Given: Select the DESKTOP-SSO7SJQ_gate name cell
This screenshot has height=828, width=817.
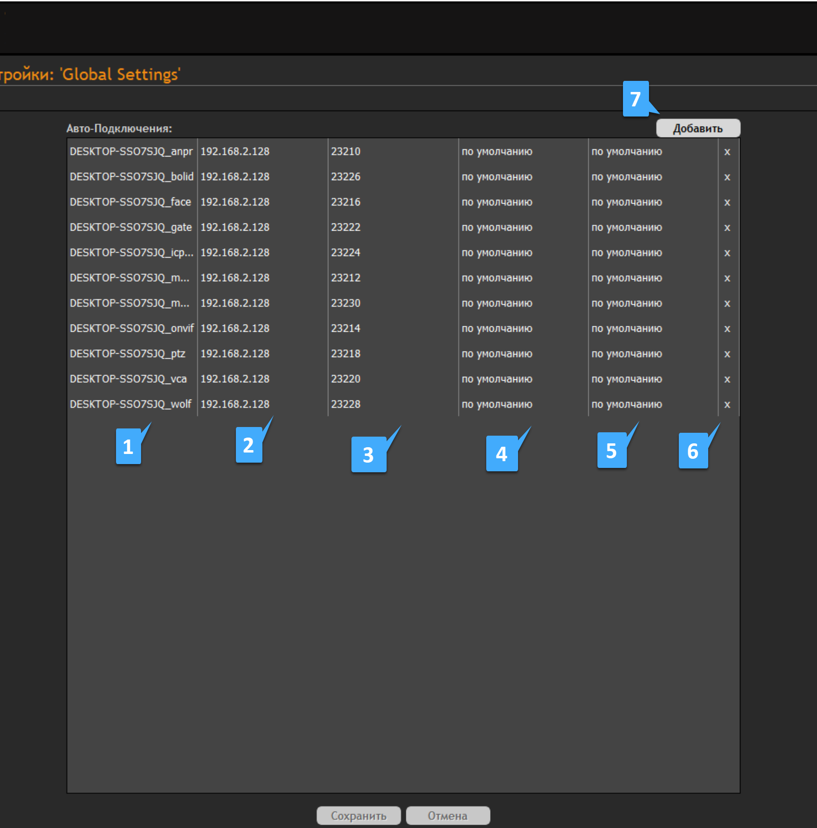Looking at the screenshot, I should point(131,227).
